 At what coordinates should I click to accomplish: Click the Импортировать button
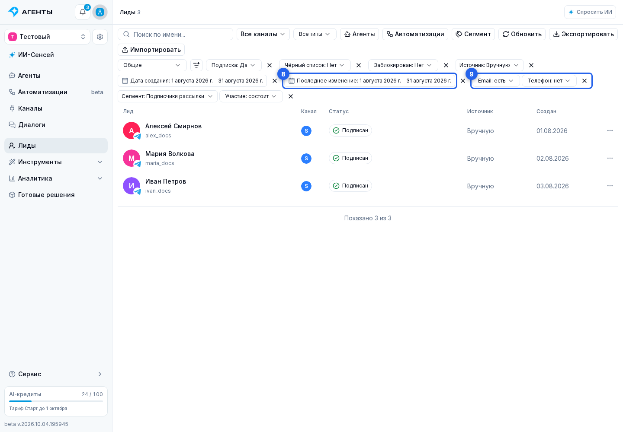pos(151,50)
